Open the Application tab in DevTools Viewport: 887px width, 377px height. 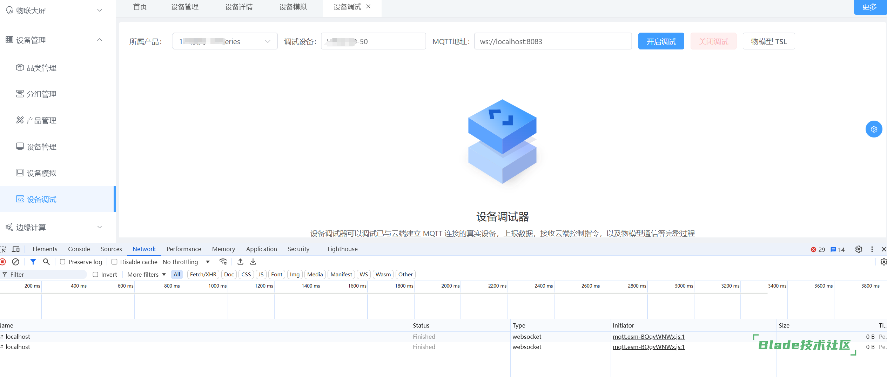[261, 249]
